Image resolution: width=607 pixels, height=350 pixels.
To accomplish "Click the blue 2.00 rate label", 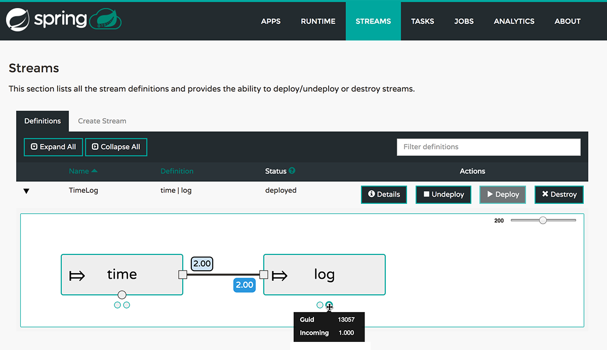I will pos(245,285).
